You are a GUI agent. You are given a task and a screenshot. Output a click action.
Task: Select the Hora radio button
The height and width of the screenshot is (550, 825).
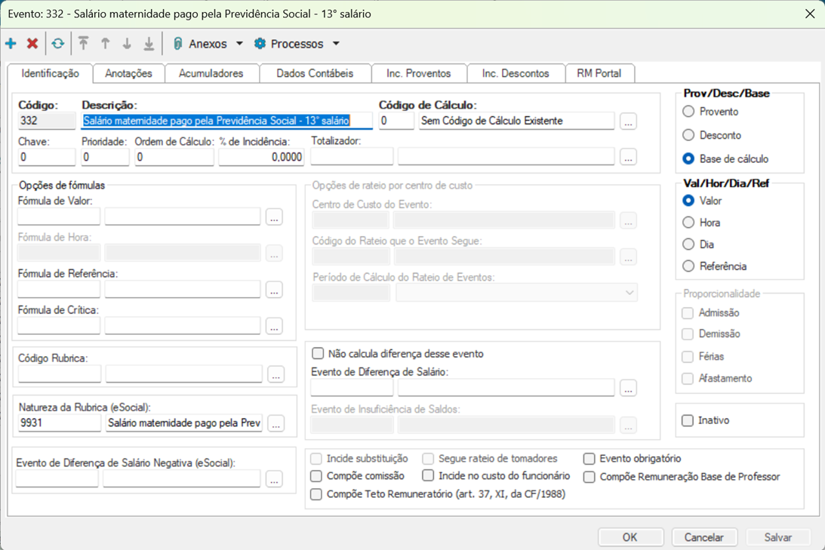pos(688,223)
